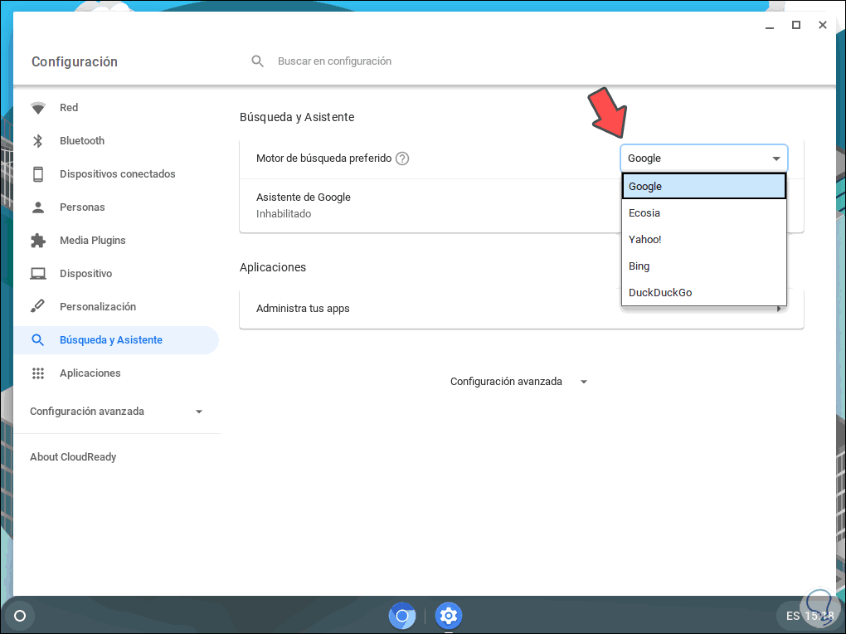The image size is (846, 634).
Task: Click the Búsqueda y Asistente magnifier icon
Action: (x=38, y=339)
